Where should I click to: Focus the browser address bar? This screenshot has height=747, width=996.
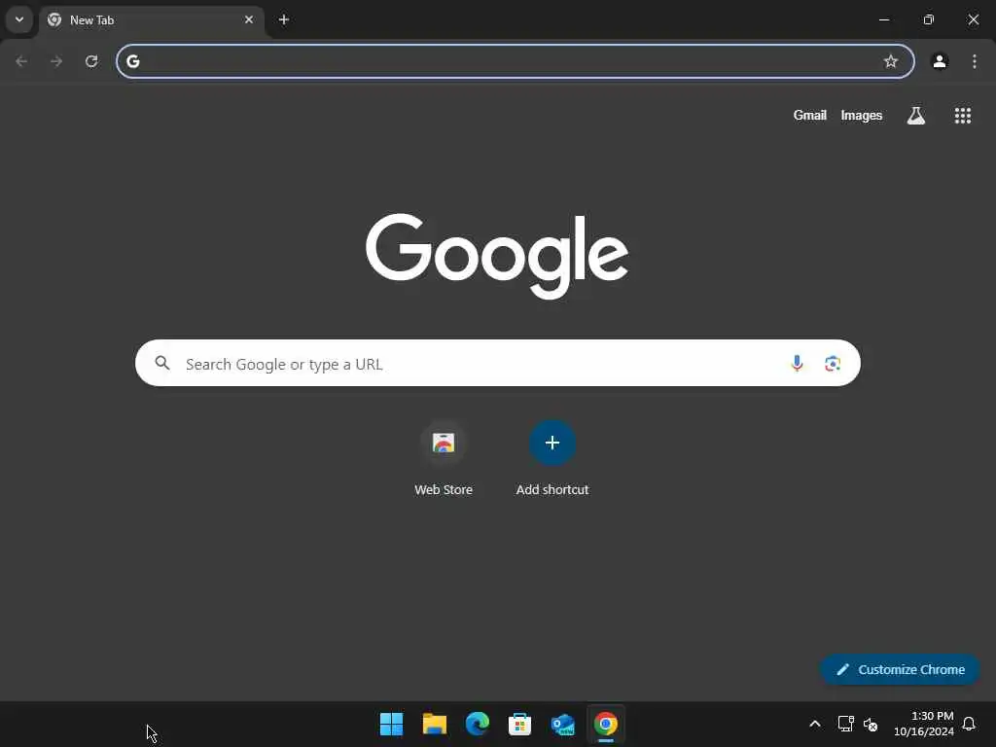[x=516, y=61]
